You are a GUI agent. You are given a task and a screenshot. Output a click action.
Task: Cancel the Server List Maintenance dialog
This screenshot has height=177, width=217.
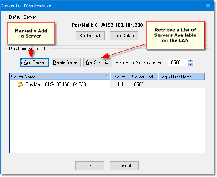coord(124,166)
